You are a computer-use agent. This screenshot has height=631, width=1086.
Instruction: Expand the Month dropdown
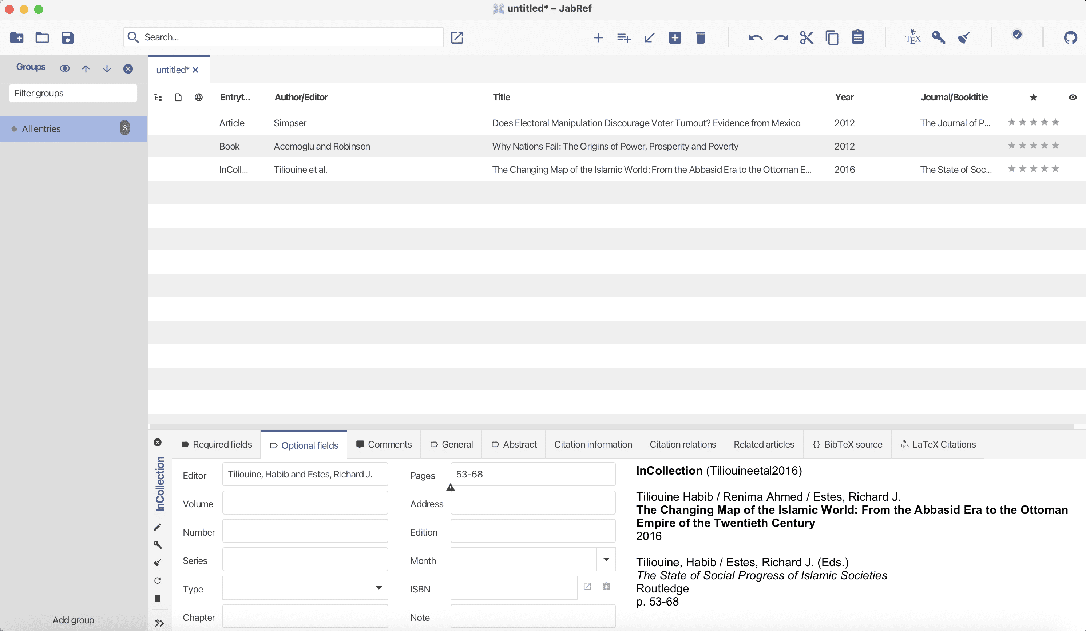pos(606,559)
